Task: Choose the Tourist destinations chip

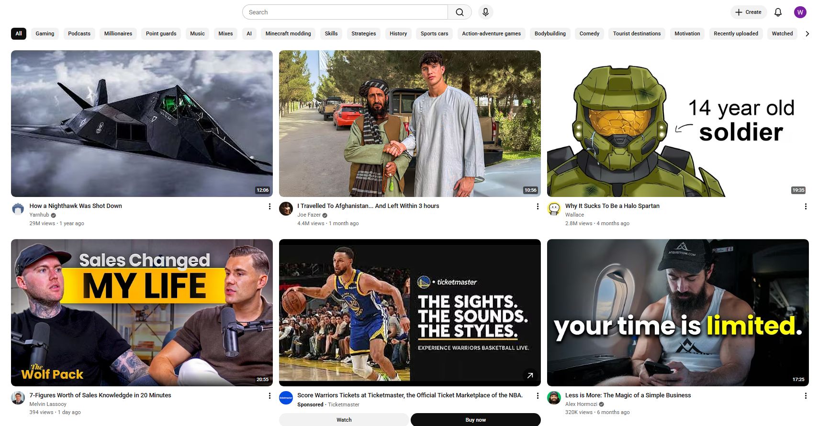Action: point(637,33)
